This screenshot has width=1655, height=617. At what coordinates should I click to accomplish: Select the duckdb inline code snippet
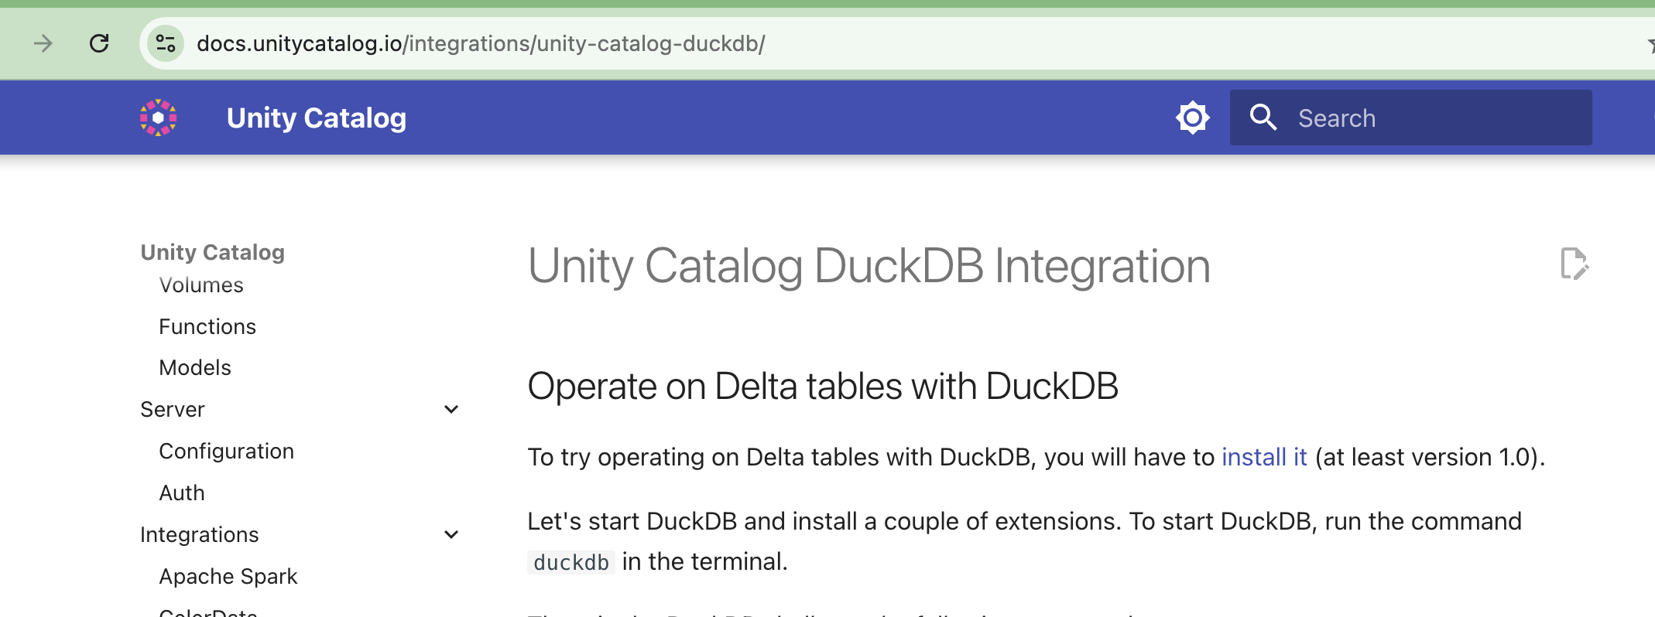tap(571, 562)
